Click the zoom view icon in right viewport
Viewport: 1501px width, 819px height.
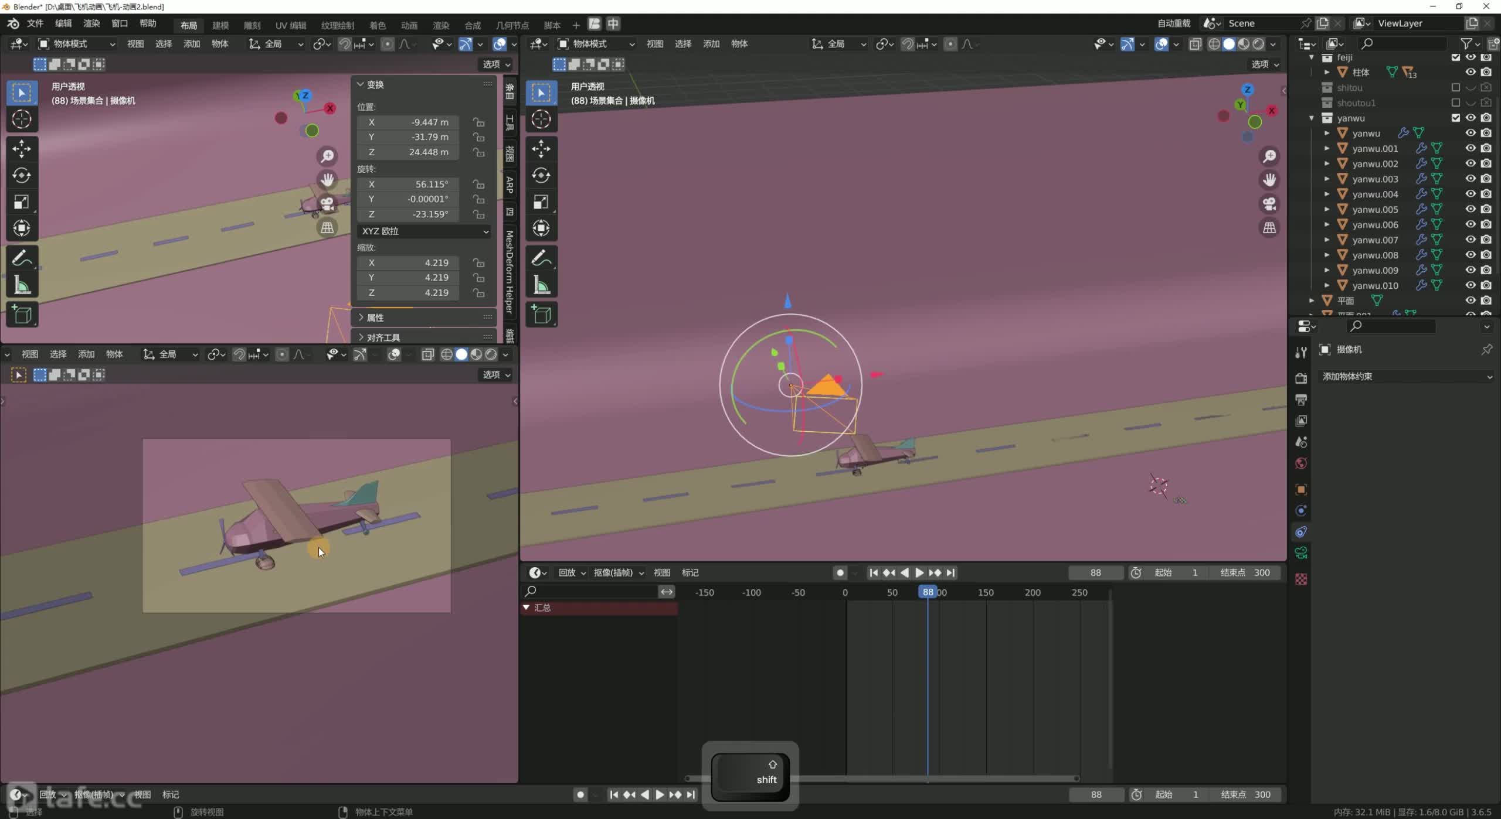[x=1269, y=156]
